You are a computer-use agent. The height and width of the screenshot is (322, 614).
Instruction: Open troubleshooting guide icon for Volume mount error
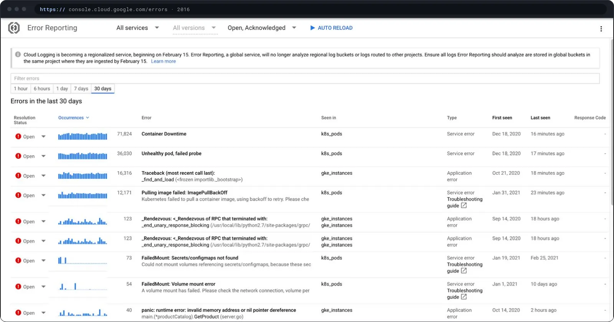464,297
